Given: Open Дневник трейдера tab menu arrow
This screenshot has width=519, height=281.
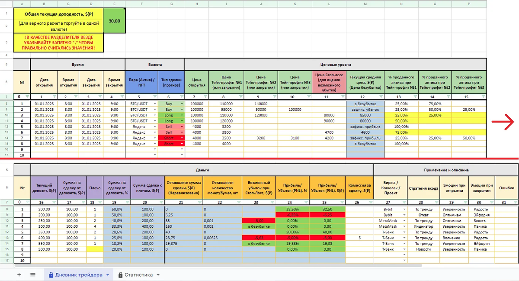Looking at the screenshot, I should pyautogui.click(x=107, y=275).
